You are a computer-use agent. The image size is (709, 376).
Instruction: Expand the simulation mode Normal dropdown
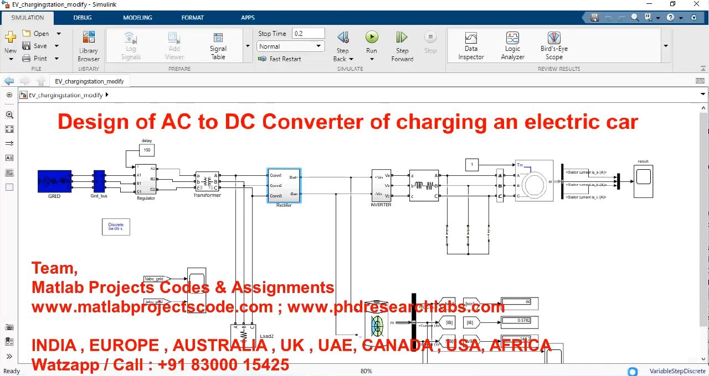tap(319, 46)
